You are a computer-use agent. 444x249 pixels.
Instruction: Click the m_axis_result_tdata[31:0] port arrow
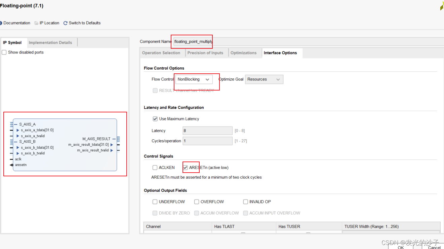[112, 145]
